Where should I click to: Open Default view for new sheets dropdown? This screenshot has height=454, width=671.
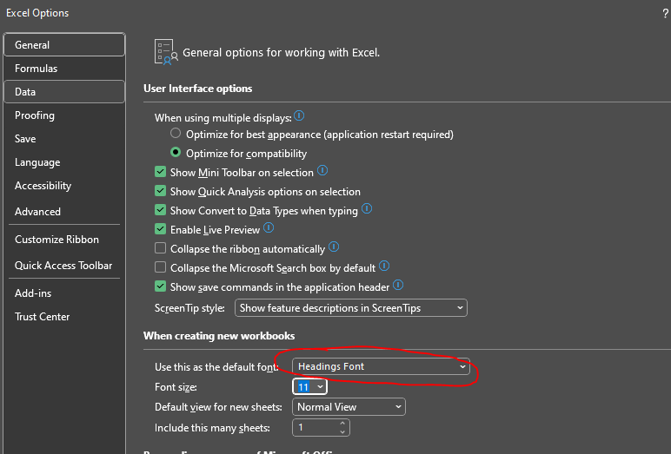349,407
